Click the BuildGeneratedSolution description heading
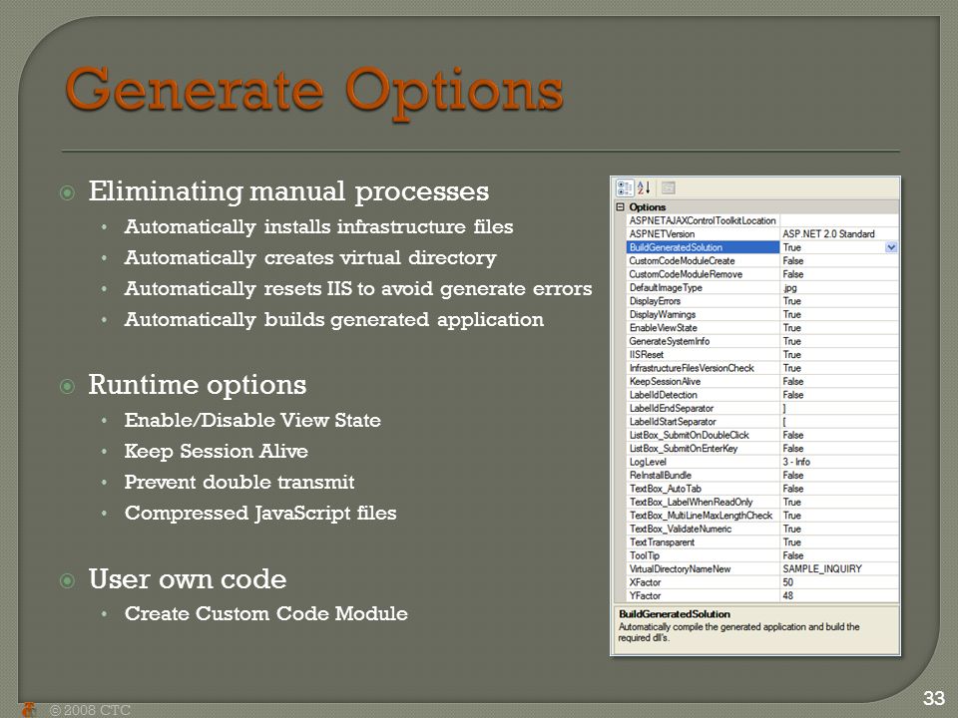 point(675,614)
